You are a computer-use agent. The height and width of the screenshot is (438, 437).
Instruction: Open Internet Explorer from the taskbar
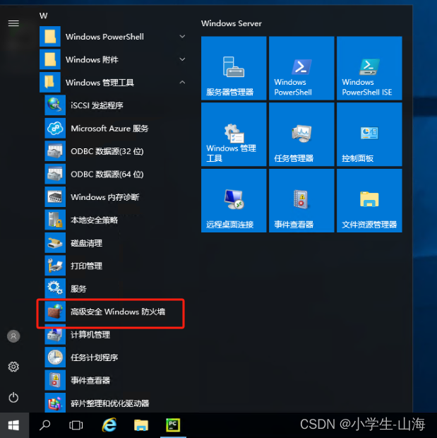pos(109,425)
